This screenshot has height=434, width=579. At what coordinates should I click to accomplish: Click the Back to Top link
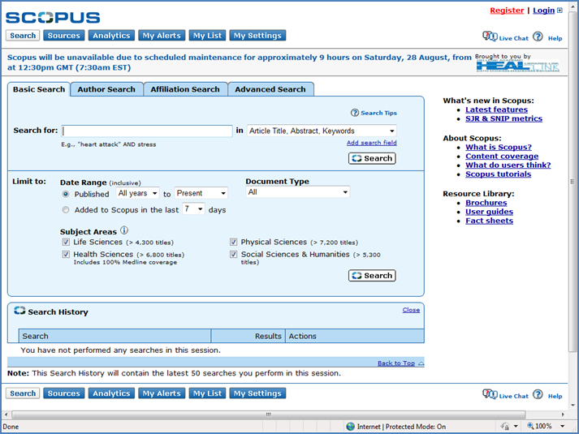click(x=396, y=363)
